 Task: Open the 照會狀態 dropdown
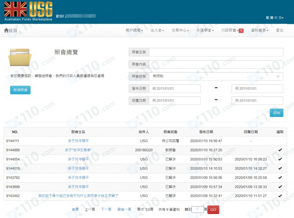(216, 76)
